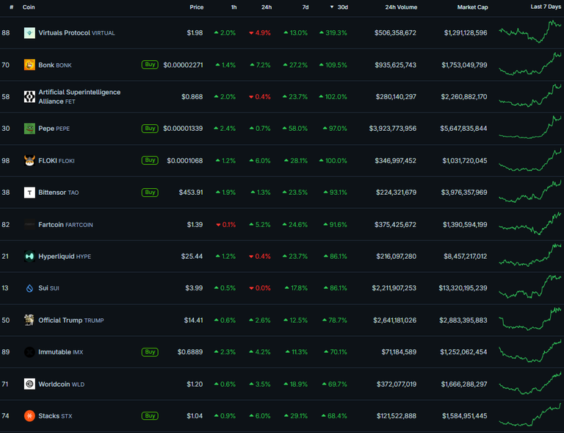
Task: Click Bittensor price $453.91
Action: [x=191, y=193]
